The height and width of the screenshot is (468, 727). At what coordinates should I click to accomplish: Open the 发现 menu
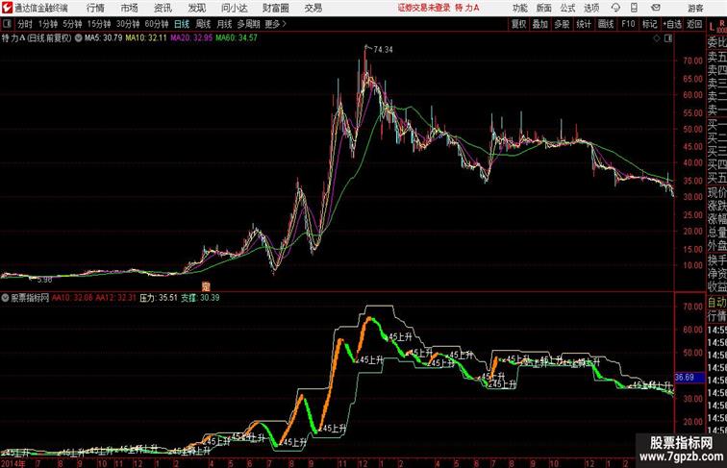[196, 8]
